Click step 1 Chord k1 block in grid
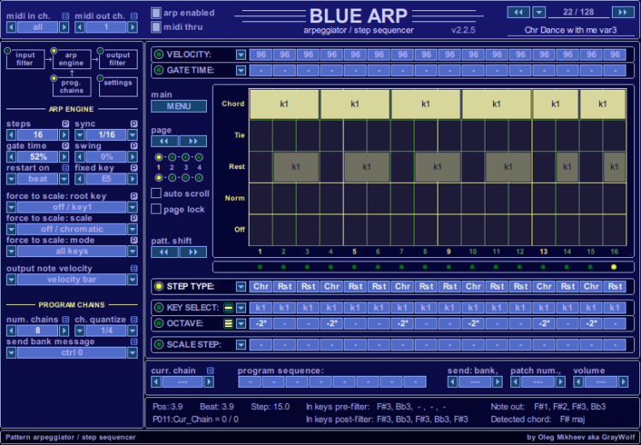 pos(284,104)
